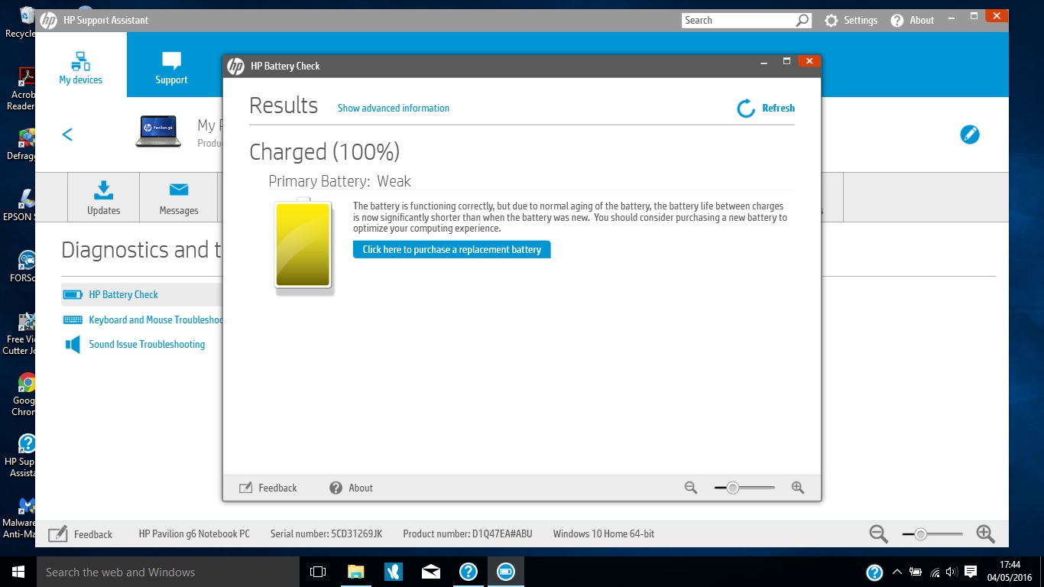The image size is (1044, 587).
Task: Click the Support Assistant search field
Action: pyautogui.click(x=738, y=21)
